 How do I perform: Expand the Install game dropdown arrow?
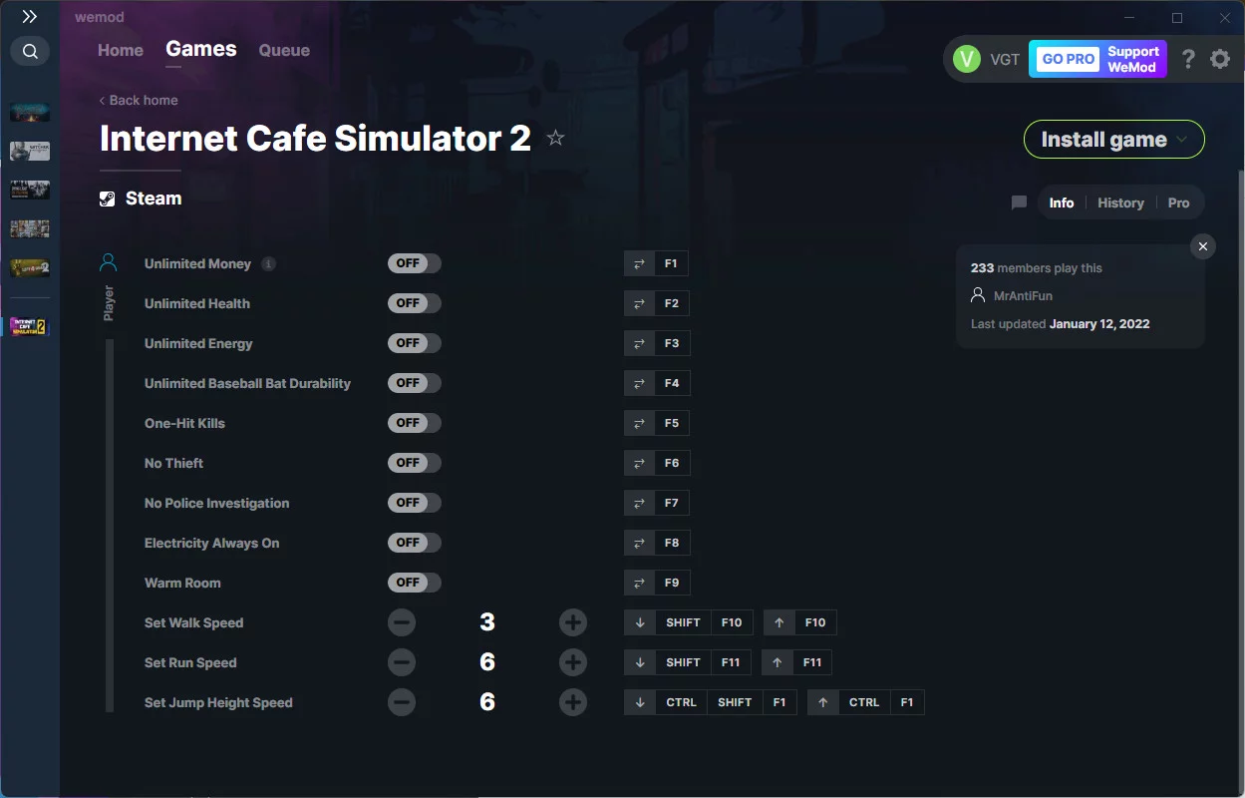click(1182, 140)
